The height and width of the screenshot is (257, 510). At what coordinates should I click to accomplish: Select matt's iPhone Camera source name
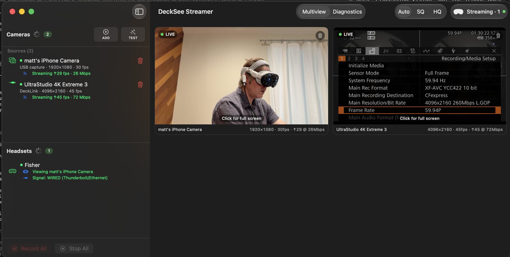click(52, 61)
